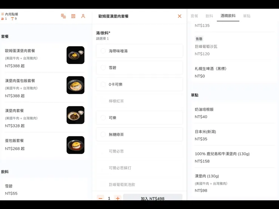Image resolution: width=279 pixels, height=209 pixels.
Task: Close the 歐姆蛋漢堡肉套餐 options panel
Action: tap(179, 16)
